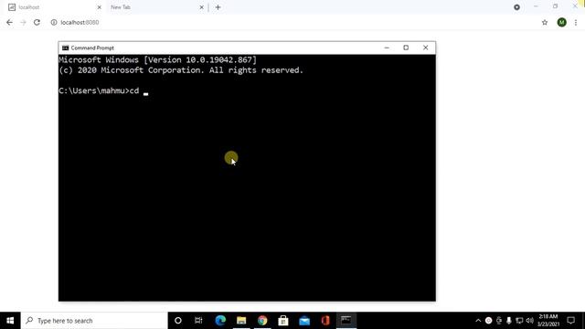Screen dimensions: 585x329
Task: Open the Windows Start menu
Action: pos(10,321)
